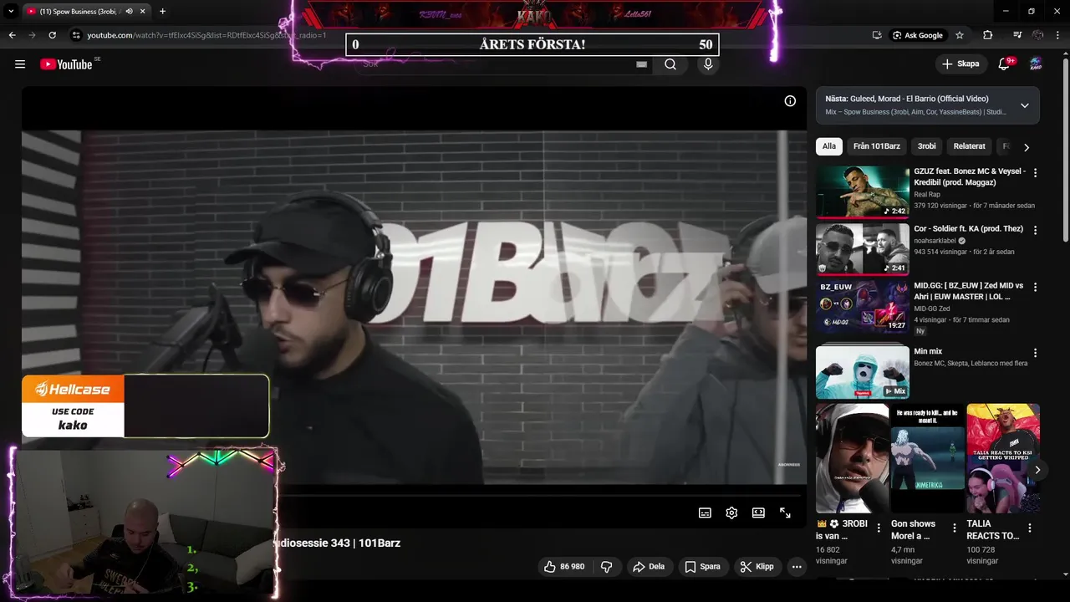Open the Chrome extensions puzzle icon
1070x602 pixels.
[x=988, y=35]
